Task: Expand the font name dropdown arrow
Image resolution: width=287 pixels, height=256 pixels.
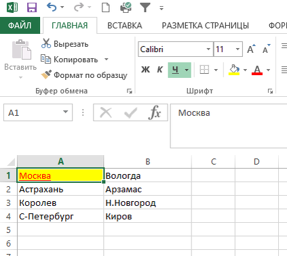Action: coord(208,49)
